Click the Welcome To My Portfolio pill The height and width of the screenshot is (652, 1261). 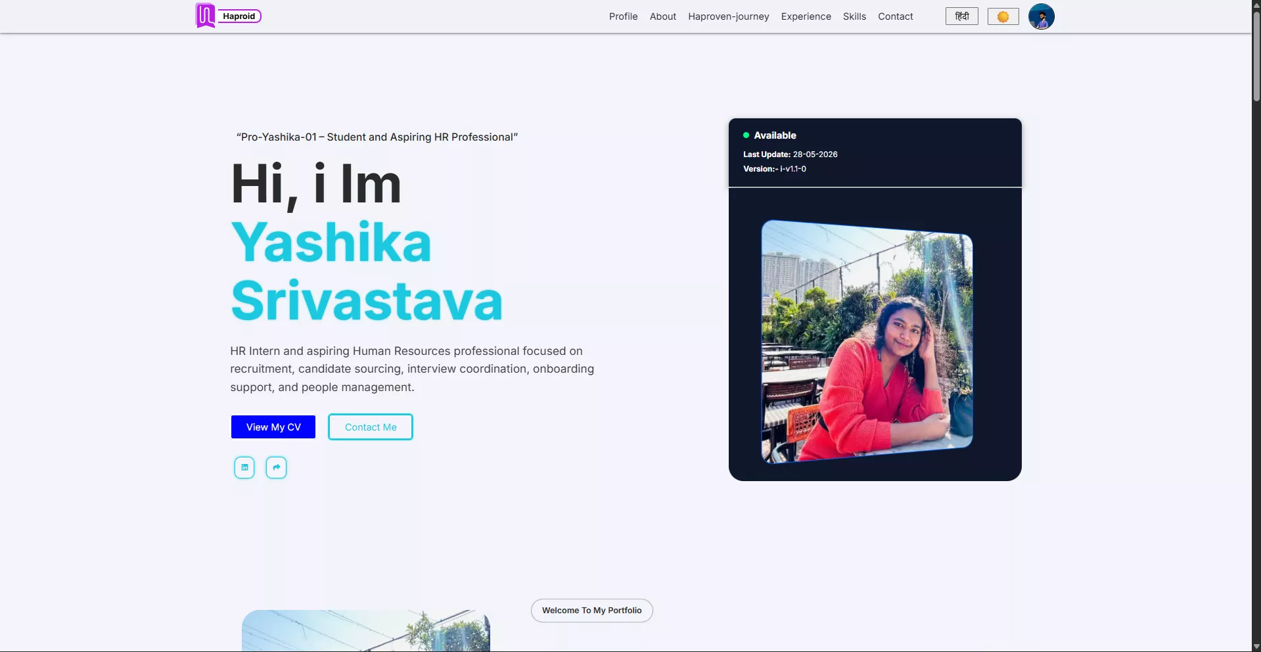[591, 610]
